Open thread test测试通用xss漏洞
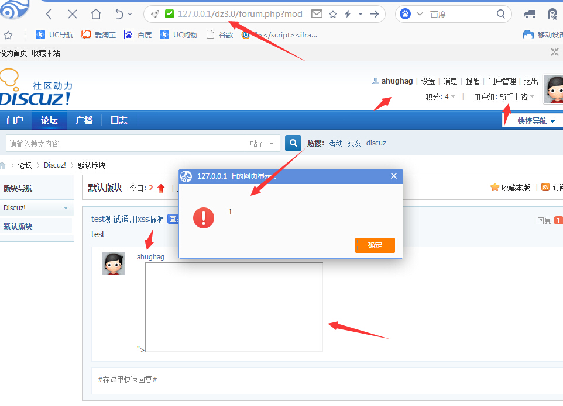Image resolution: width=563 pixels, height=406 pixels. click(x=128, y=219)
